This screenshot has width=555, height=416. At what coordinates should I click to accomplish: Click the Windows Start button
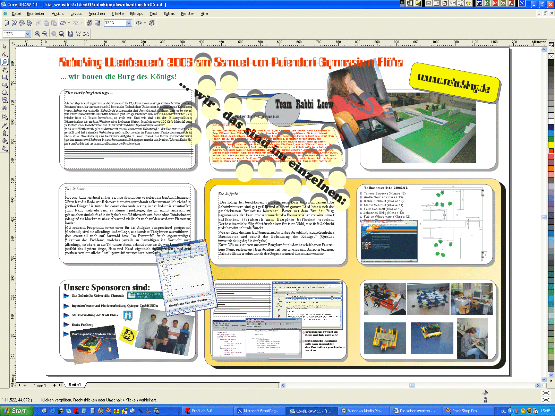tap(17, 411)
